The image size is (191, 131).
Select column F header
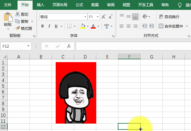pyautogui.click(x=129, y=57)
